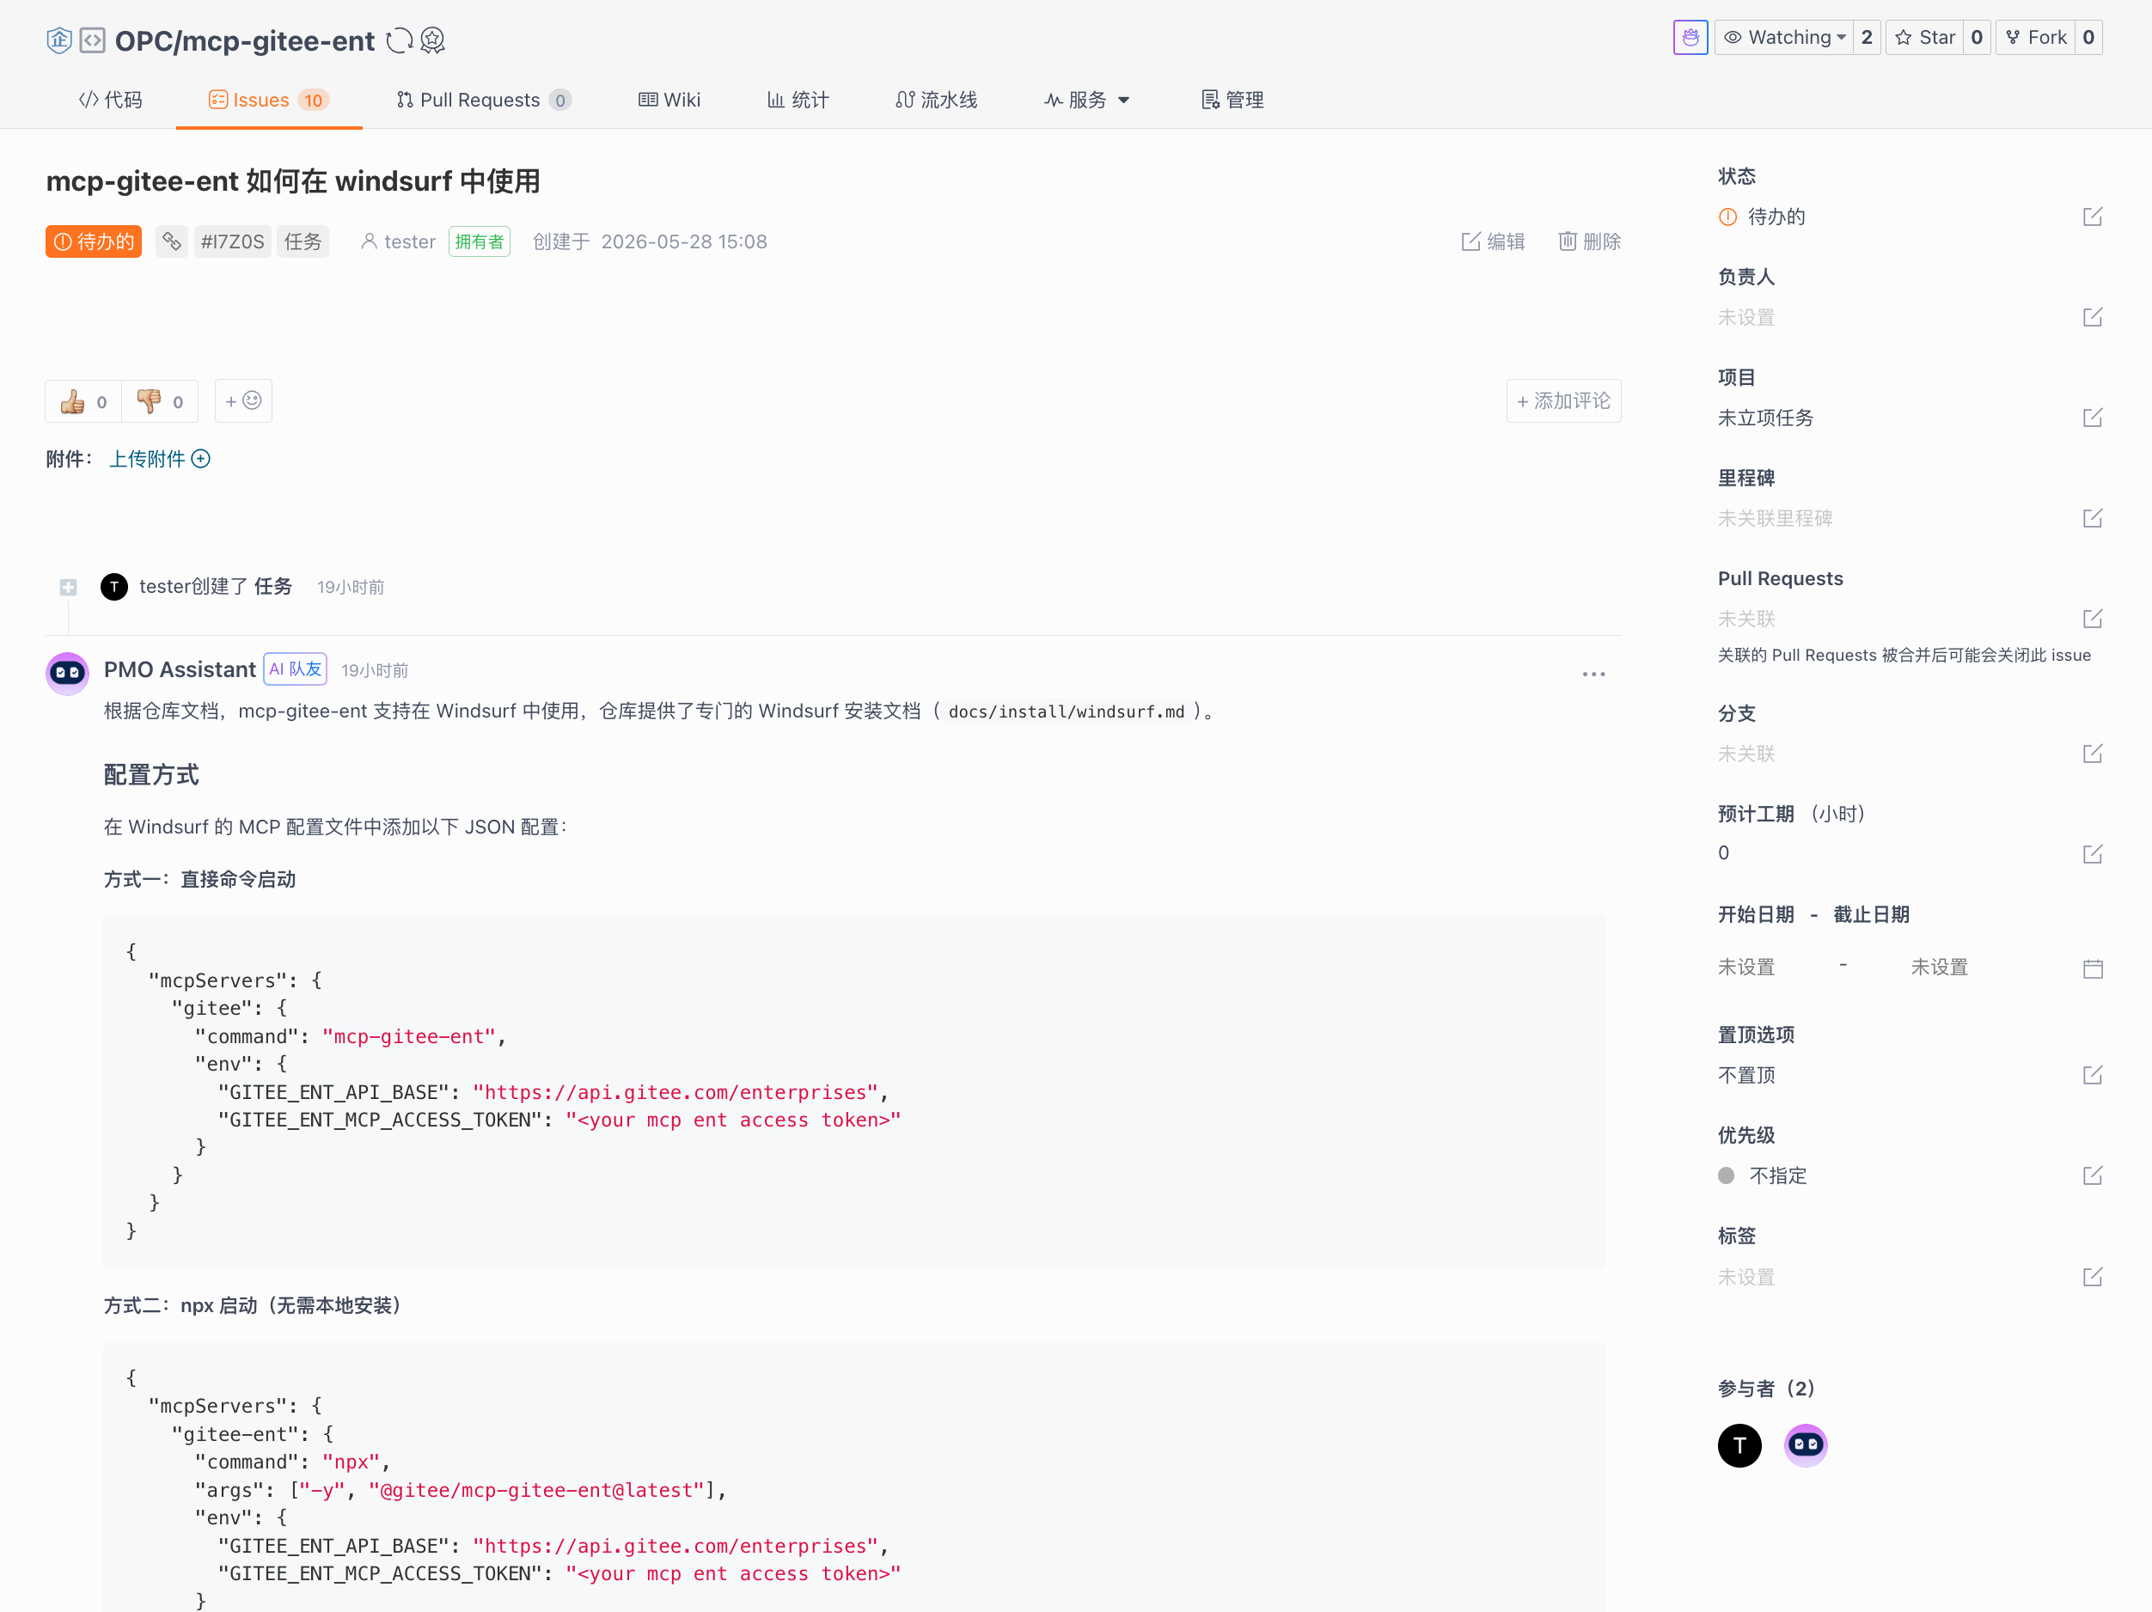Viewport: 2152px width, 1612px height.
Task: Open PMO Assistant comment more options
Action: [1593, 675]
